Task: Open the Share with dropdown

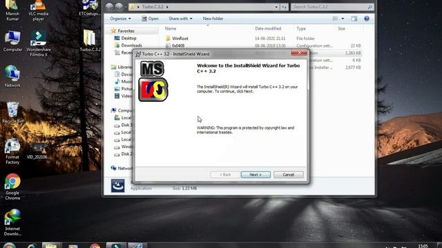Action: click(x=180, y=19)
